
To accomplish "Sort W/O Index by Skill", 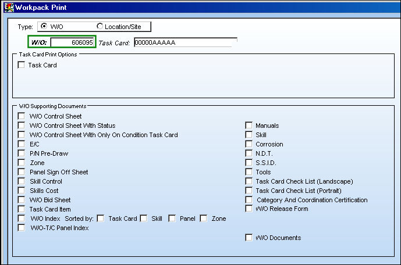I will coord(144,219).
